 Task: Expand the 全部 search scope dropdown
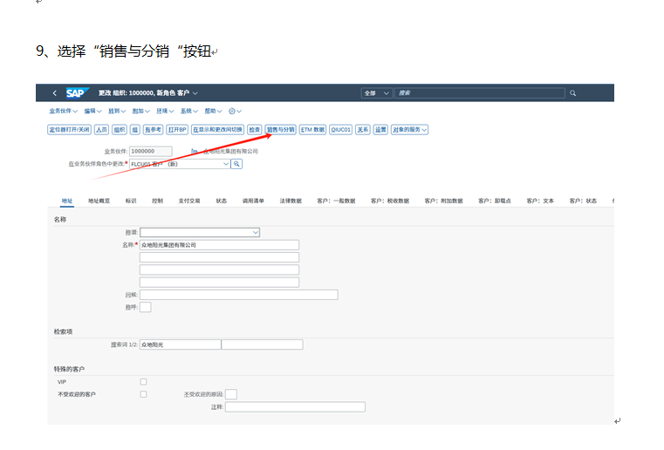(376, 92)
